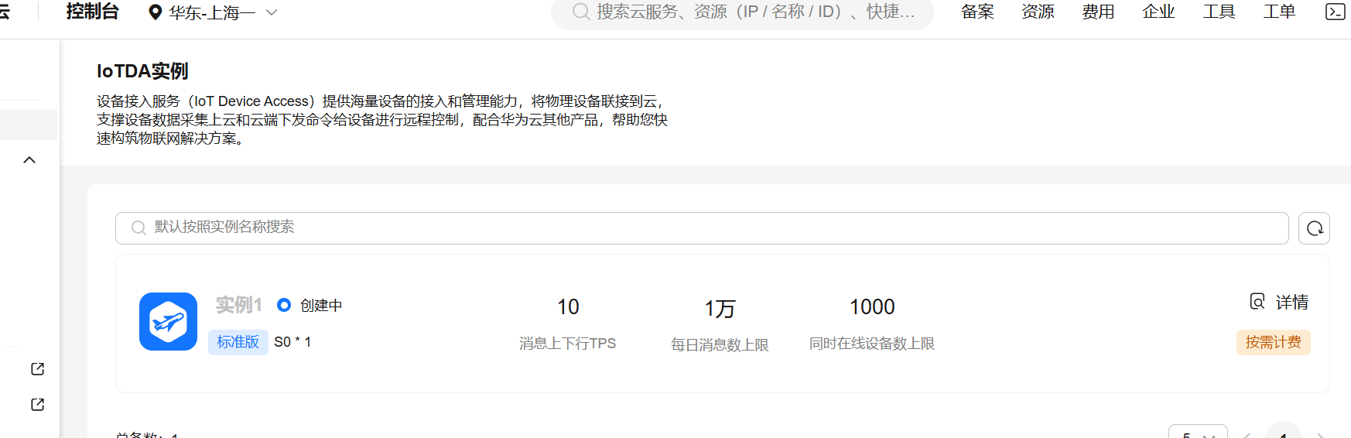This screenshot has height=438, width=1351.
Task: Open the lower external link sidebar icon
Action: pos(37,405)
